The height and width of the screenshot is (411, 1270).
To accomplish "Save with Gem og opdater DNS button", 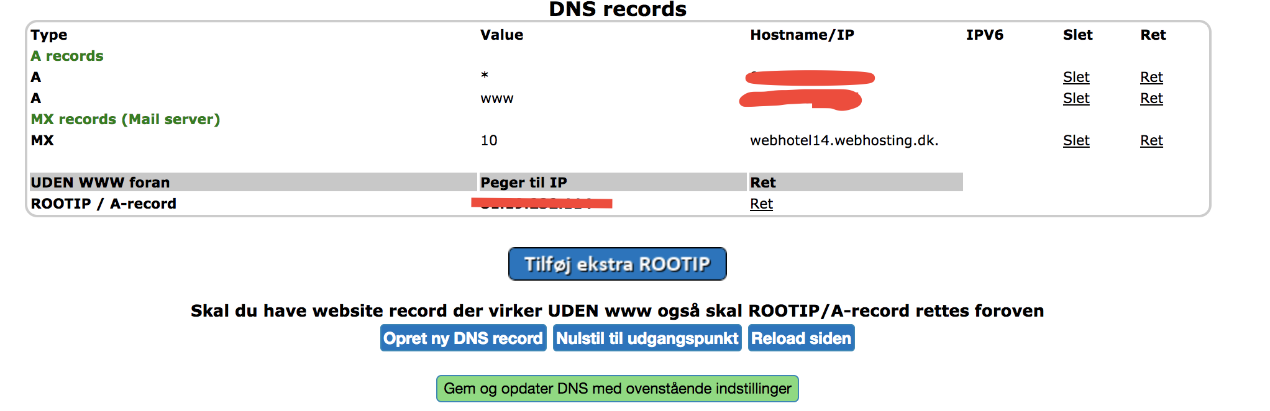I will [x=617, y=389].
